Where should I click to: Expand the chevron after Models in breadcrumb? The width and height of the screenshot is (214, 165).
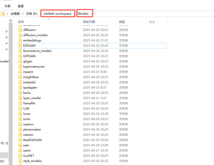[x=92, y=14]
